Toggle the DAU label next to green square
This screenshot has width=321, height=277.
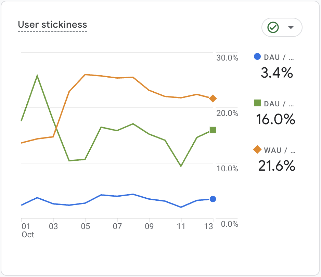pyautogui.click(x=279, y=103)
